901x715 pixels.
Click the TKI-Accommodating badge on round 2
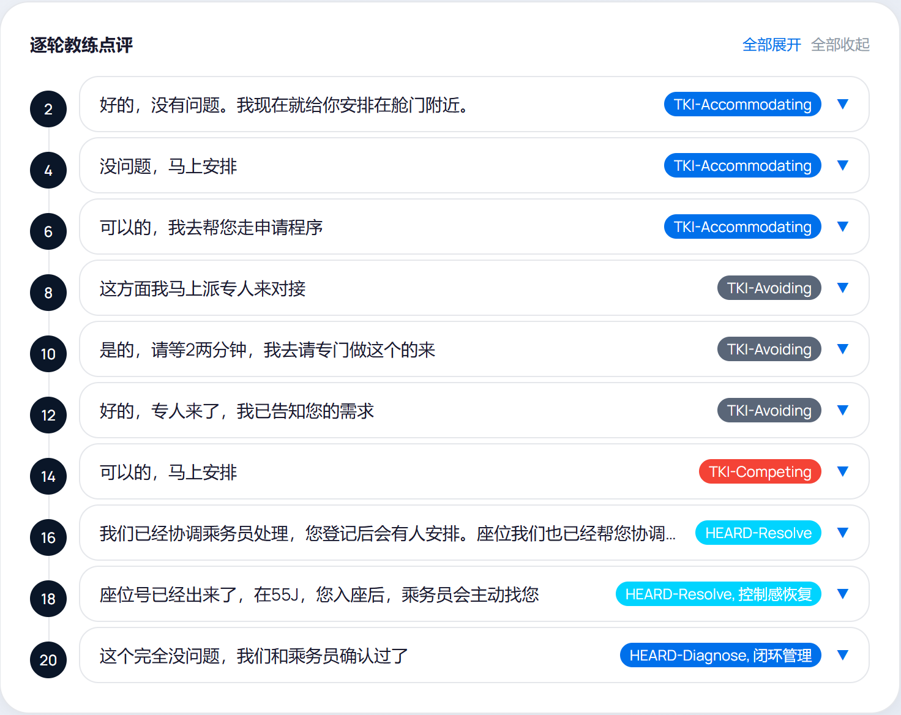[x=742, y=104]
